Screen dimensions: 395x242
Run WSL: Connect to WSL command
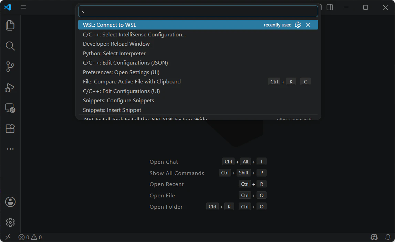pyautogui.click(x=198, y=25)
